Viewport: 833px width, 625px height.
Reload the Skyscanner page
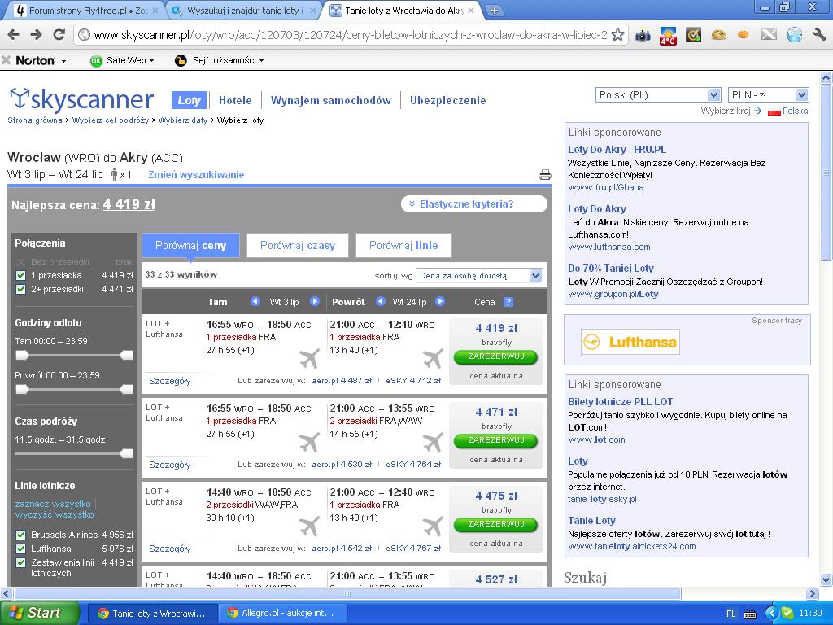(x=59, y=35)
